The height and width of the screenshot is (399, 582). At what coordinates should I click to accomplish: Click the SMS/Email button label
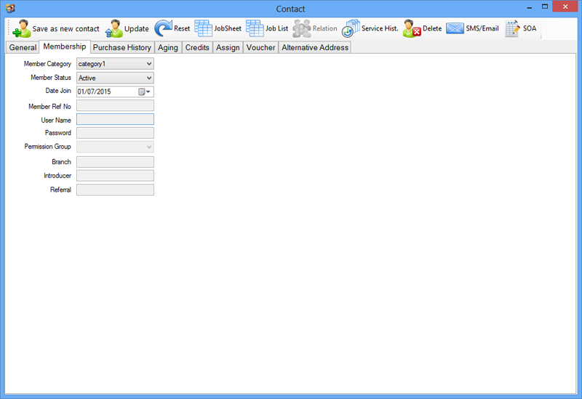[x=482, y=28]
